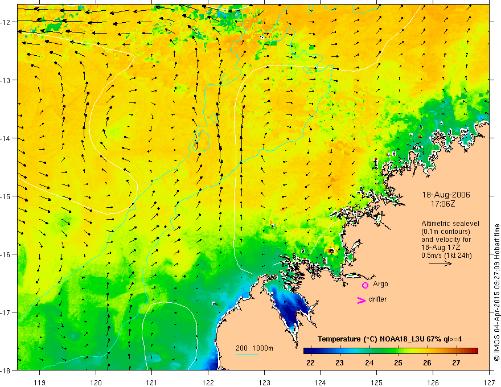The width and height of the screenshot is (501, 387).
Task: Click colorbar tick label 23
Action: pyautogui.click(x=340, y=363)
